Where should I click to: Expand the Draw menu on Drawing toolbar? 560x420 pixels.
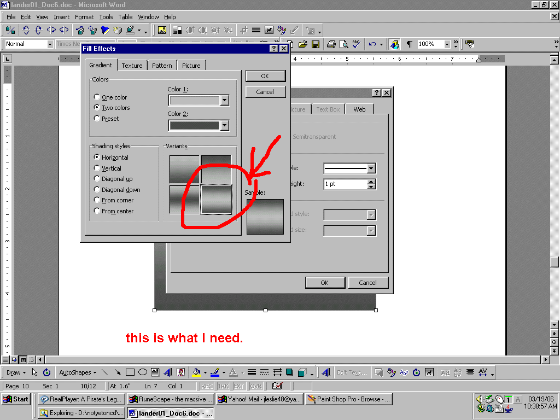point(16,372)
